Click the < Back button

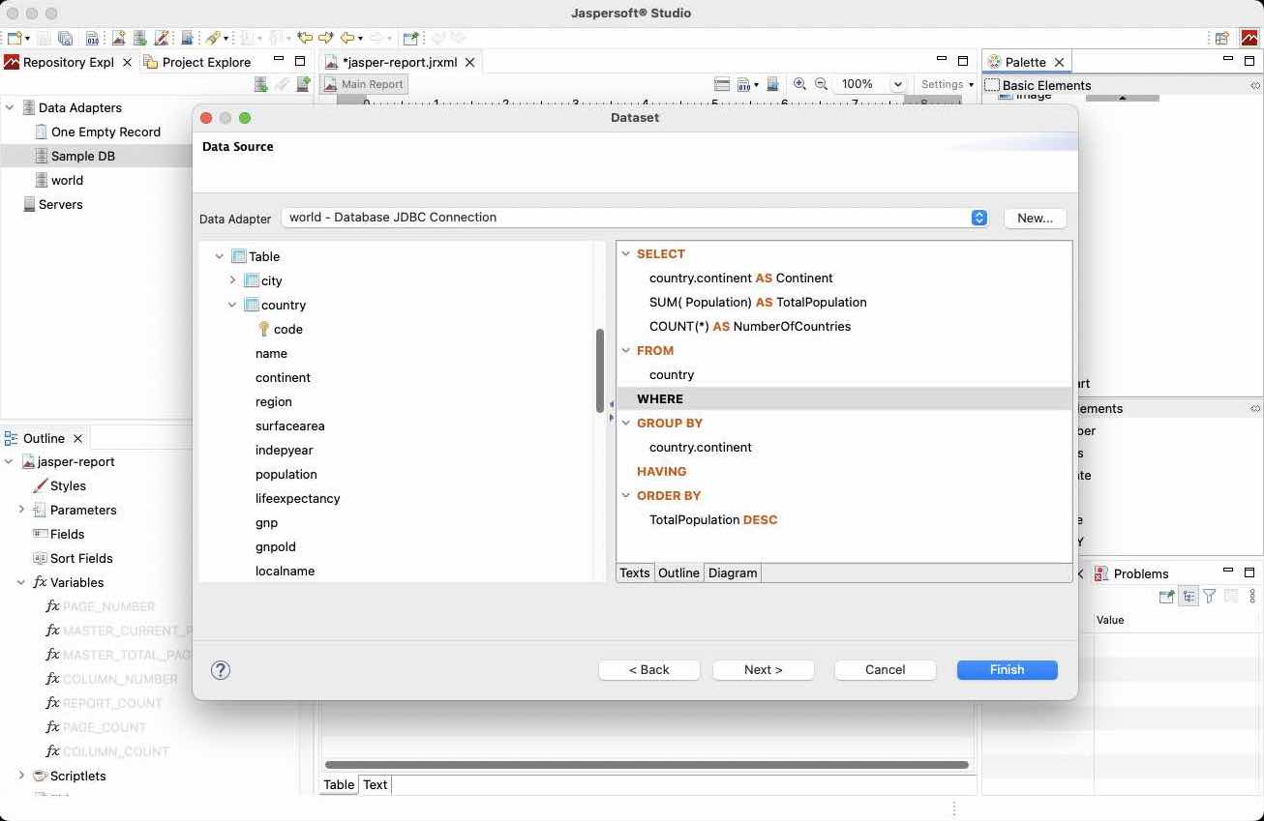coord(648,669)
